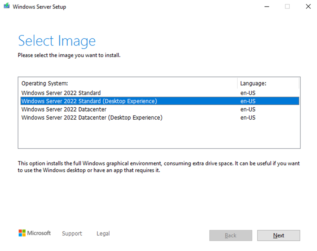Screen dimensions: 317x251
Task: Click the Windows Server Setup title icon
Action: tap(7, 6)
